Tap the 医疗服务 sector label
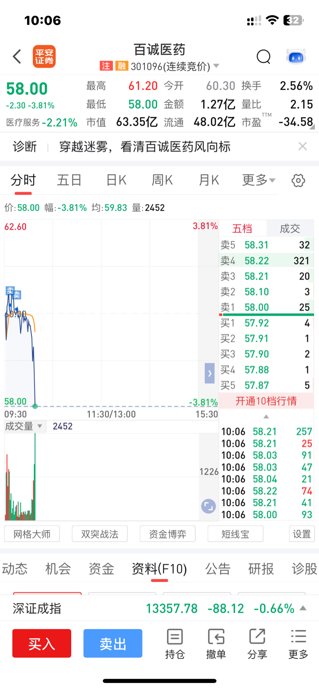Viewport: 319px width, 690px height. tap(23, 122)
